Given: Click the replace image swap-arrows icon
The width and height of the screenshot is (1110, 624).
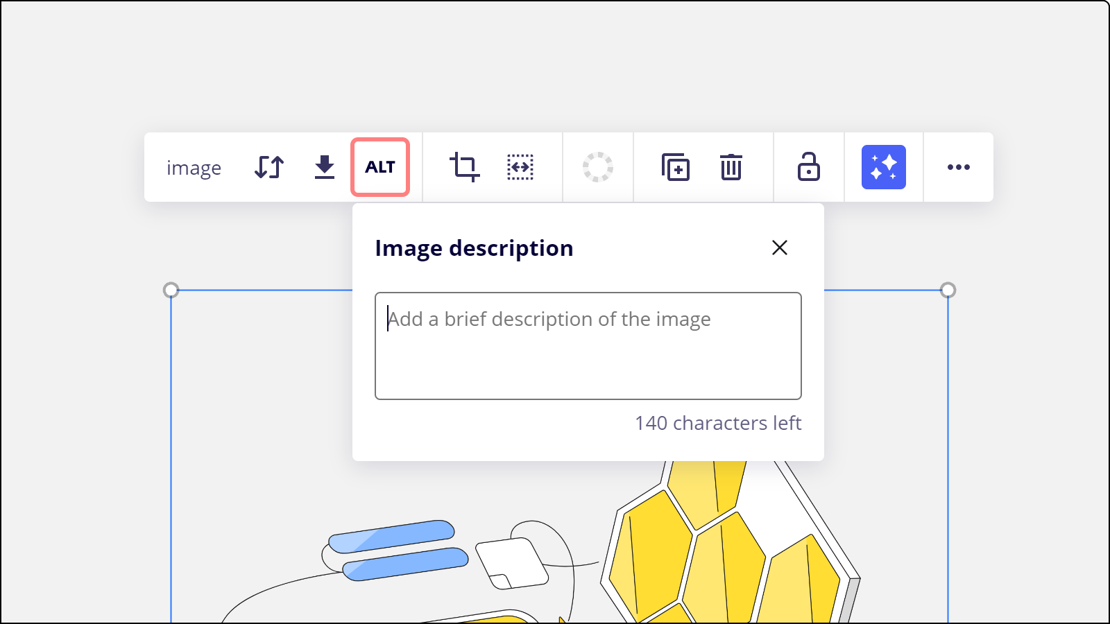Looking at the screenshot, I should point(269,167).
